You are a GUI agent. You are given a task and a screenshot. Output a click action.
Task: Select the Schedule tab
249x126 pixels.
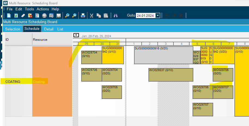32,29
